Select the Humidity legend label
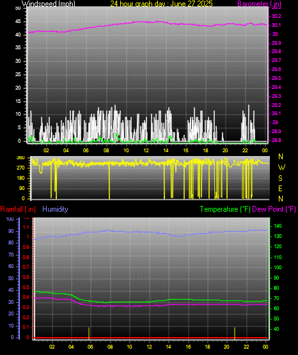298x355 pixels. [55, 209]
